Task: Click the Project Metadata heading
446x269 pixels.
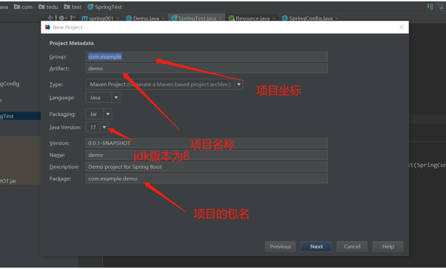Action: pyautogui.click(x=71, y=43)
